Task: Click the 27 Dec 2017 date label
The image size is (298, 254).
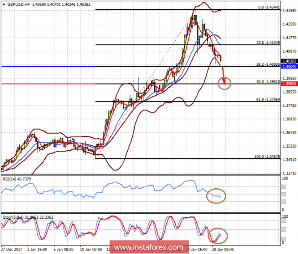Action: [12, 249]
